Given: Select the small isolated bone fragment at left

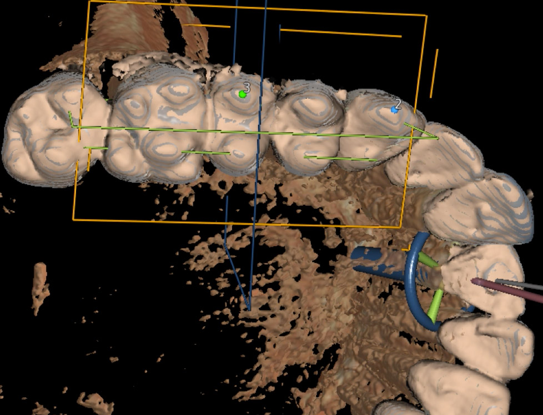Looking at the screenshot, I should pyautogui.click(x=41, y=286).
